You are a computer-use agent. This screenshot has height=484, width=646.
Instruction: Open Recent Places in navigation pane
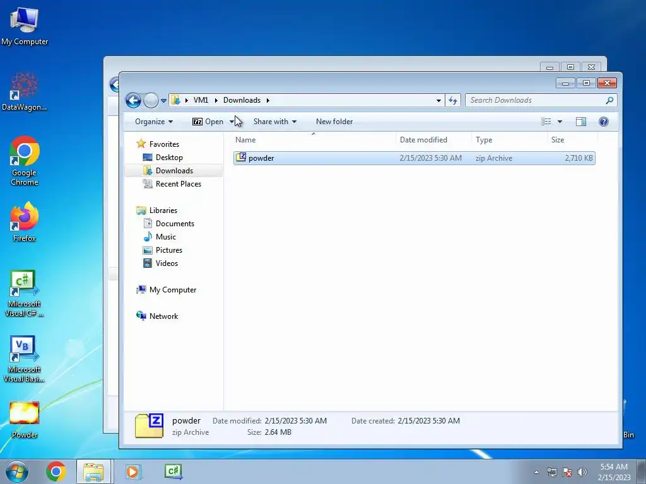point(178,184)
